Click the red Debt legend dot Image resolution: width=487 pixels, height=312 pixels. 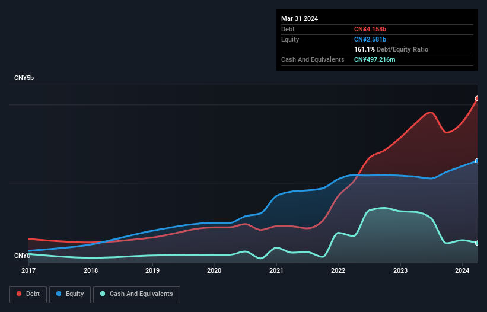pos(19,294)
